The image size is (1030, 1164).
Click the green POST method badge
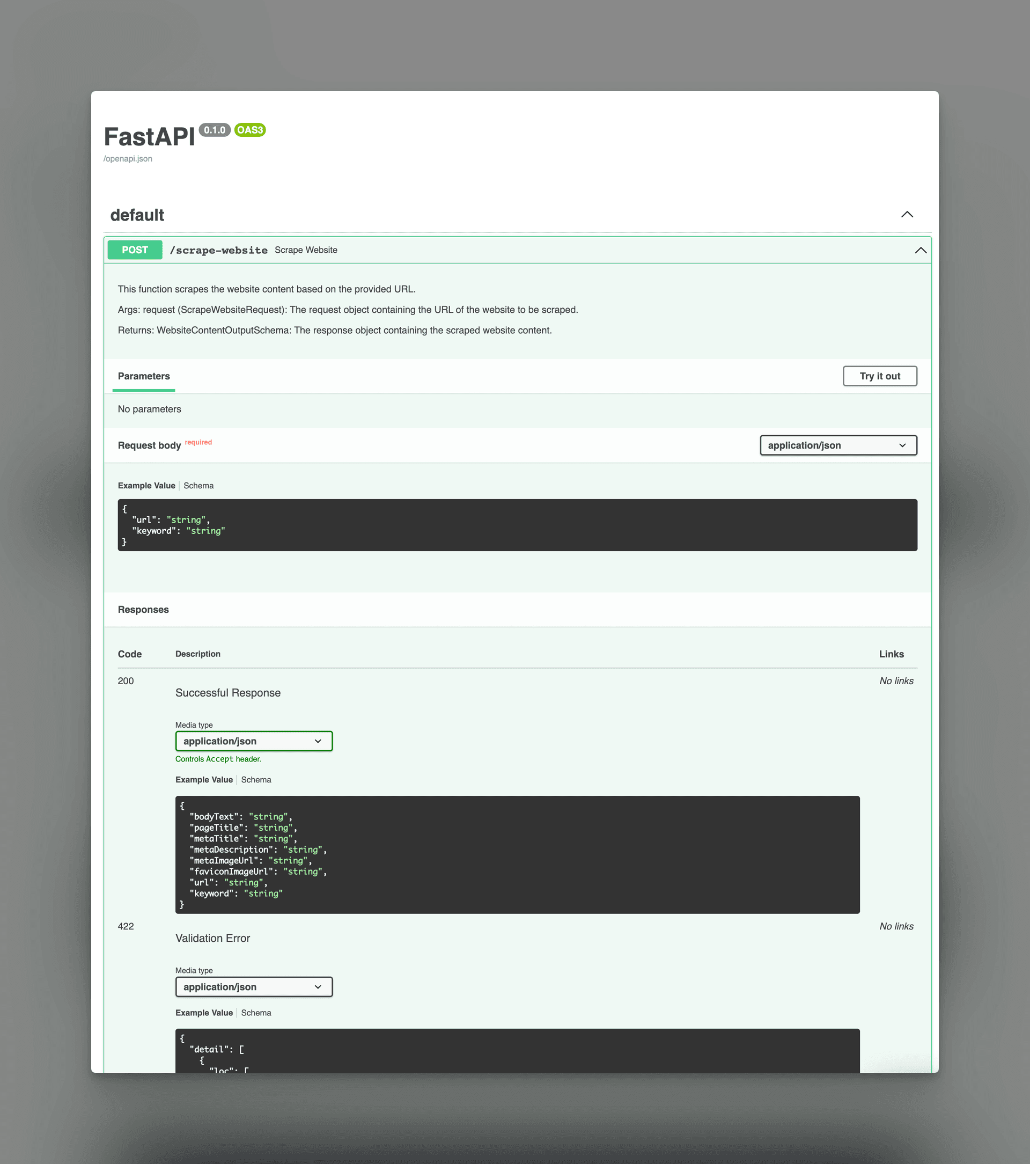click(134, 250)
